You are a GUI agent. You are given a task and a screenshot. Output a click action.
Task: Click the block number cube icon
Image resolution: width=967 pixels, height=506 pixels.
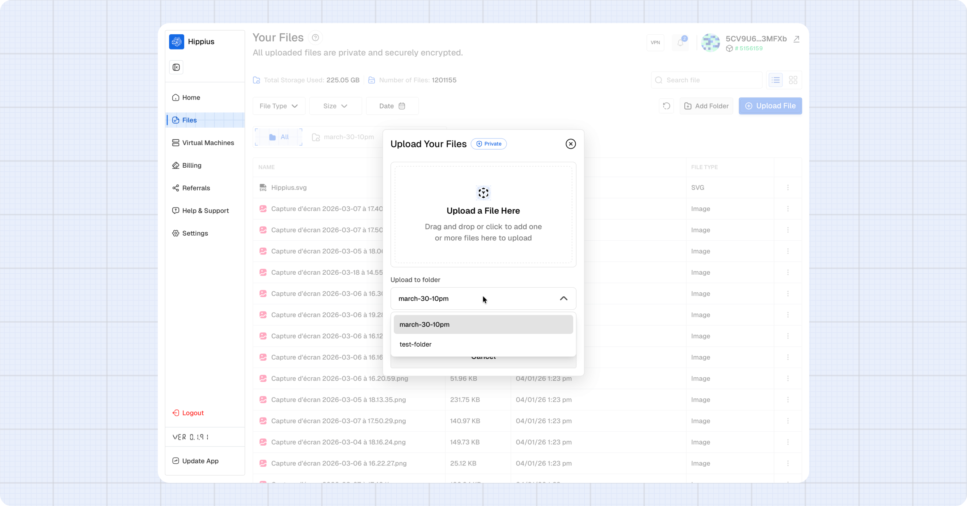coord(729,48)
